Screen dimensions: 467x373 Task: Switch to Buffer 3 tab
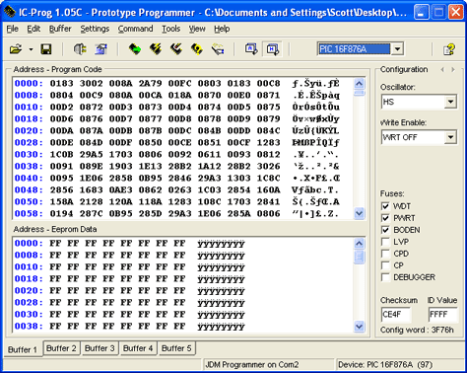[x=100, y=348]
